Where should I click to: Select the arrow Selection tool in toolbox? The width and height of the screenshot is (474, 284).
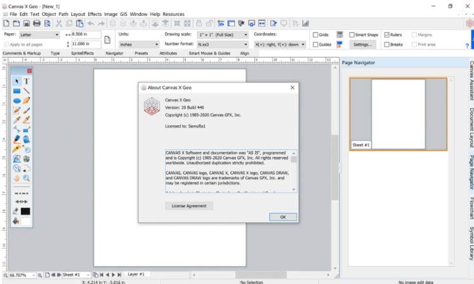point(17,81)
